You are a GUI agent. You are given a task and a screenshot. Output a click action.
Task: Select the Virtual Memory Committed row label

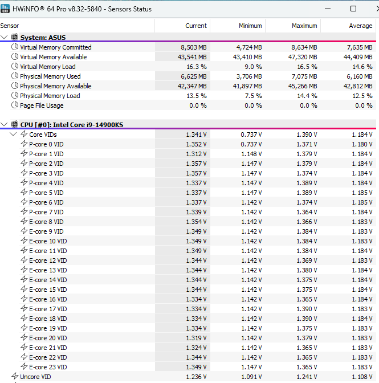tap(56, 47)
